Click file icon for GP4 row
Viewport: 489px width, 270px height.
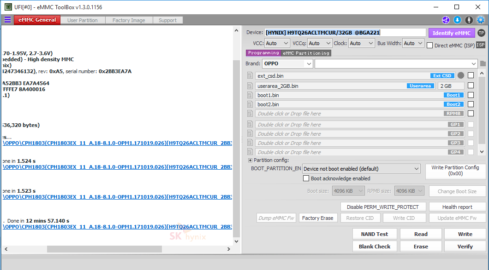pyautogui.click(x=250, y=152)
